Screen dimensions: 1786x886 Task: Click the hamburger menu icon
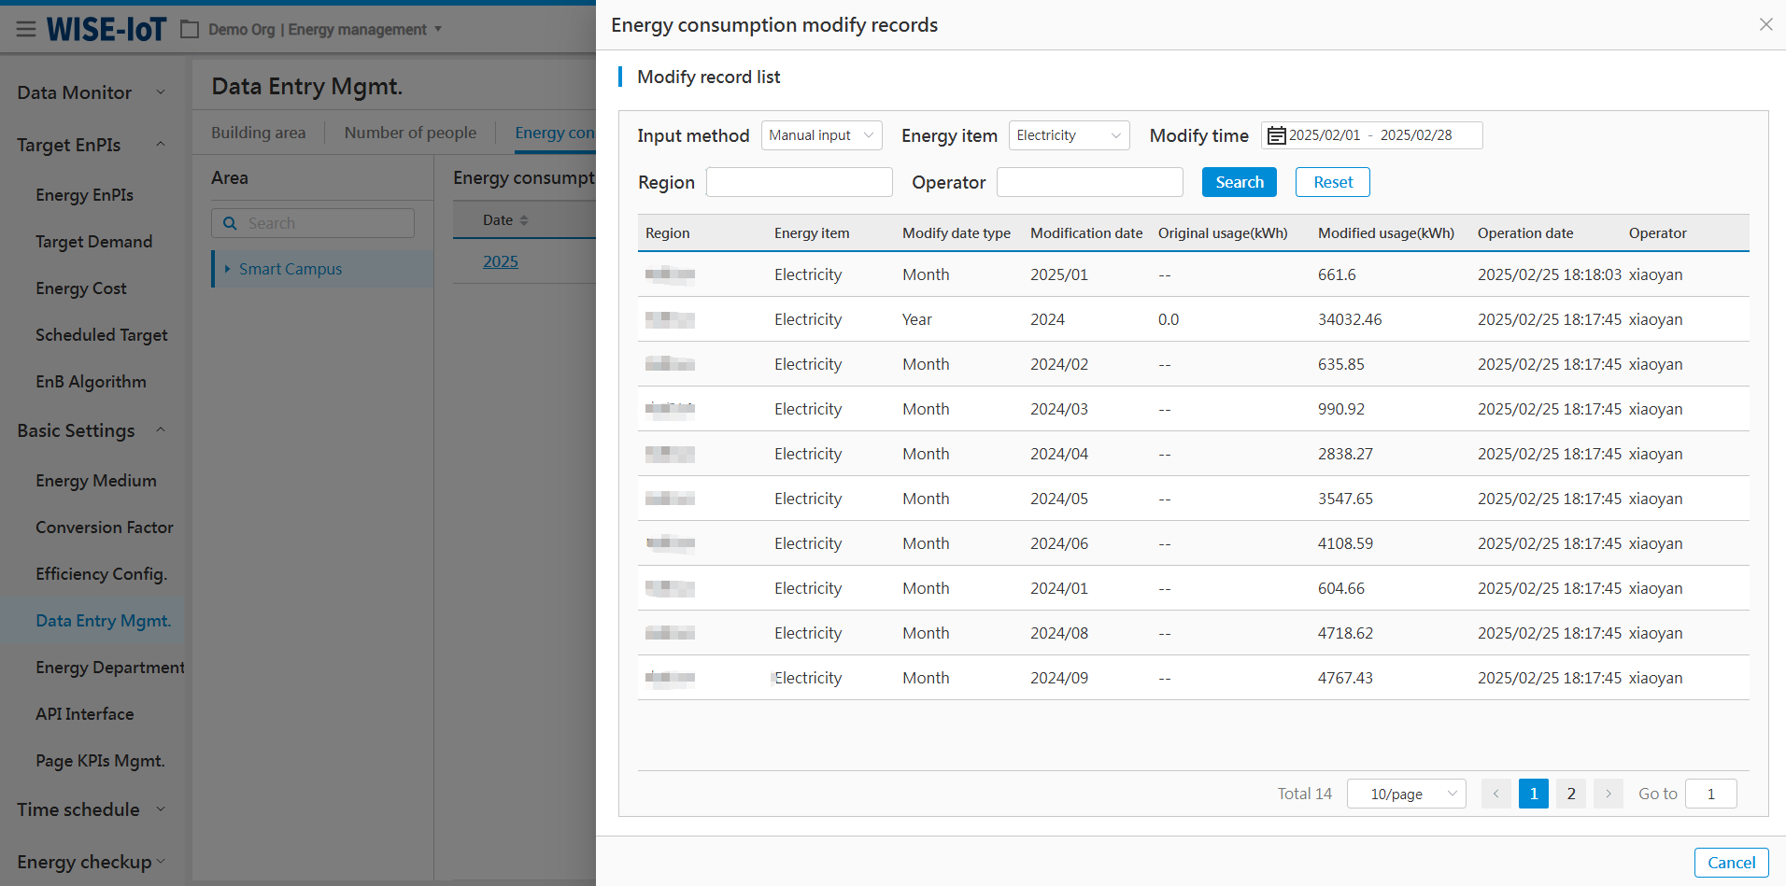point(26,29)
